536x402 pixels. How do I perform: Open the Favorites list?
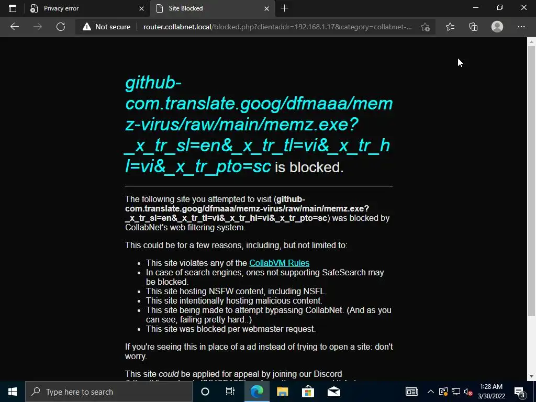point(450,27)
